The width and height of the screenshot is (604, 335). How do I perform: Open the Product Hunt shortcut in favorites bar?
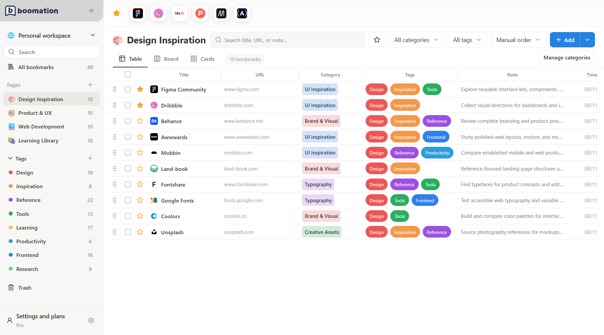[x=200, y=13]
